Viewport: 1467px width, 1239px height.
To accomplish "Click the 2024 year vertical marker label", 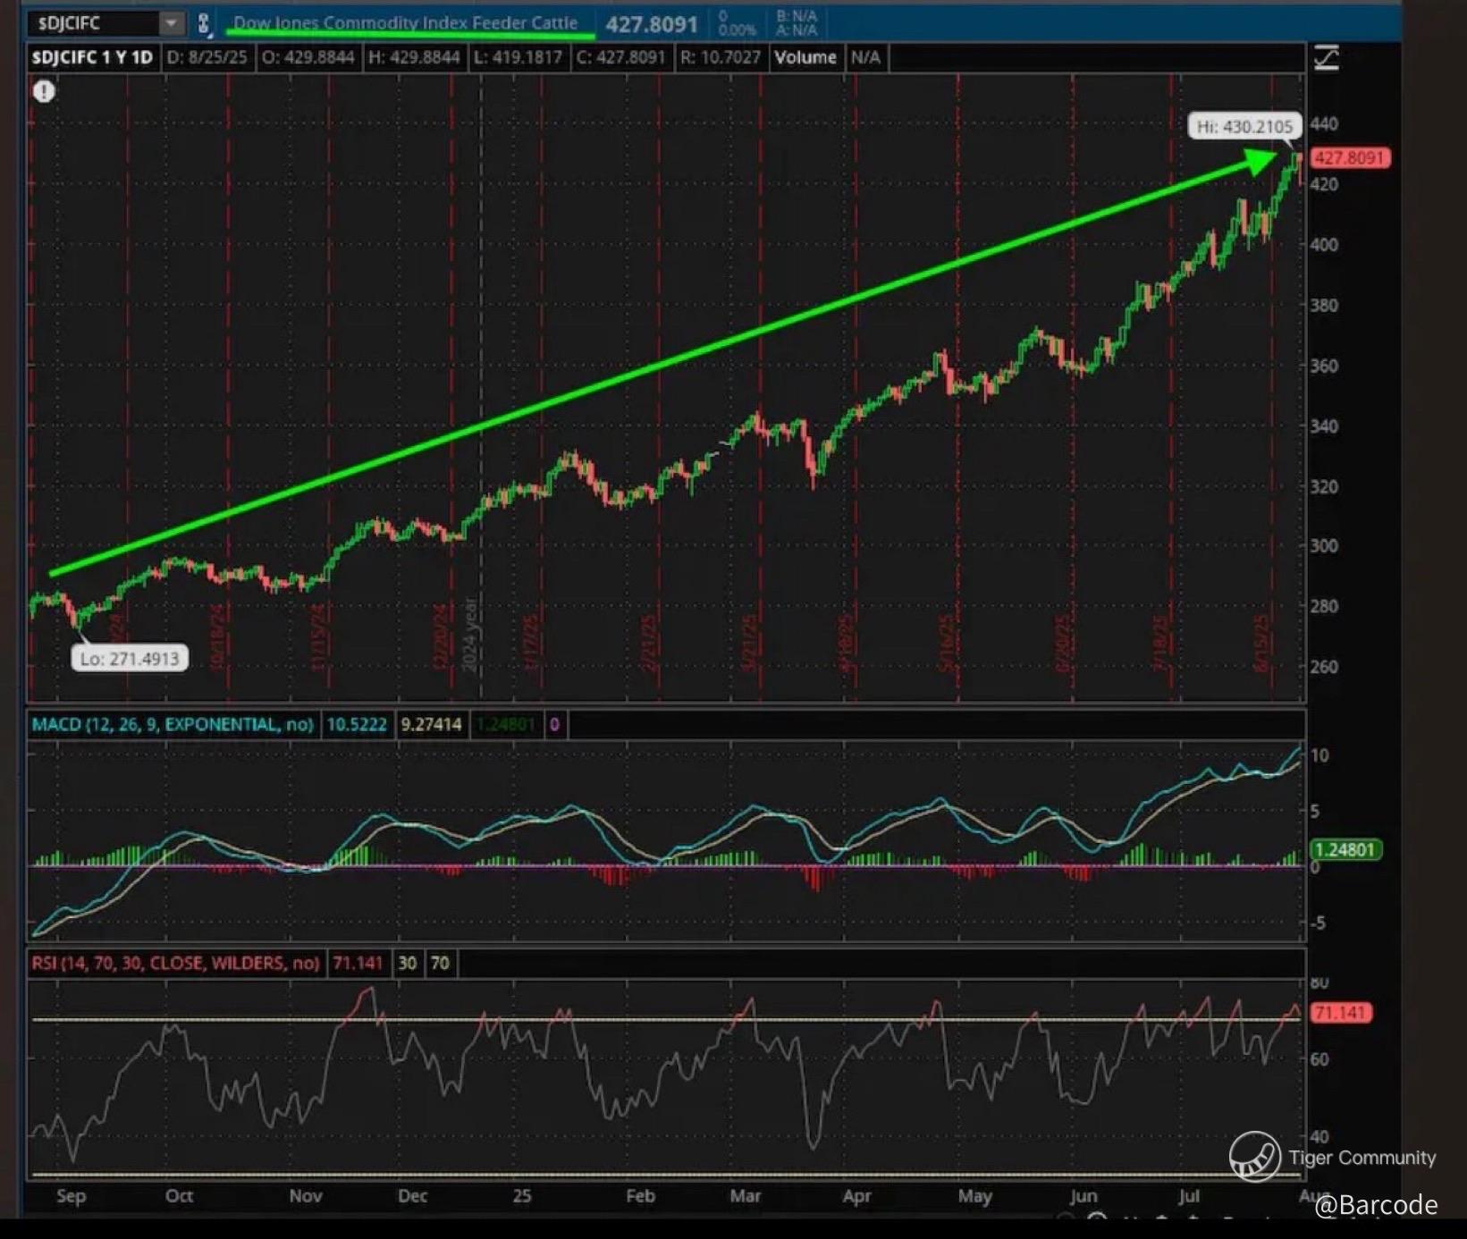I will [471, 636].
